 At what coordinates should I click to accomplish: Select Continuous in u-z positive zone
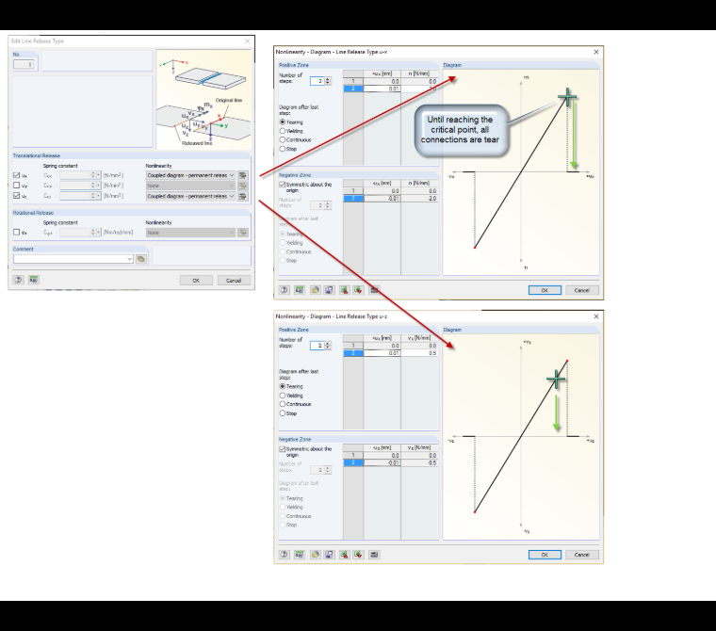283,404
